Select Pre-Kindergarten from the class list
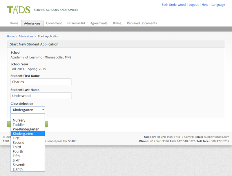 point(26,129)
